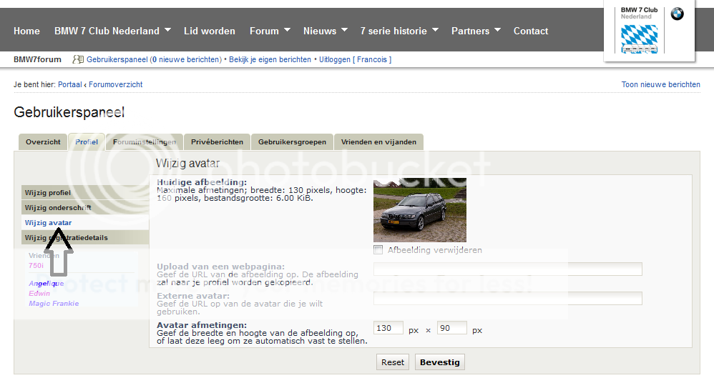Click the Bevestig button
The width and height of the screenshot is (714, 378).
(x=439, y=362)
